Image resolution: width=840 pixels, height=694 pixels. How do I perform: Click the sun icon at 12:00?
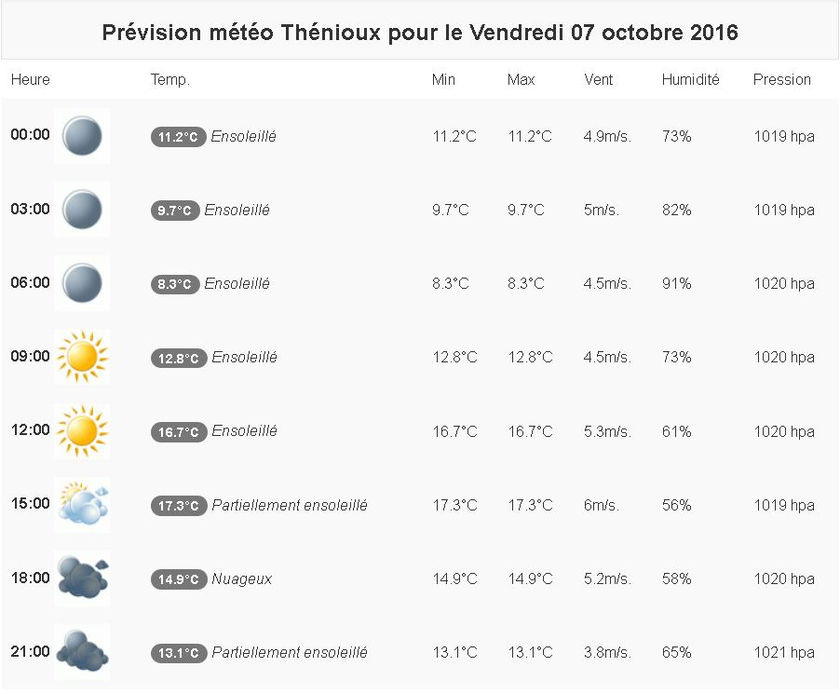(82, 430)
